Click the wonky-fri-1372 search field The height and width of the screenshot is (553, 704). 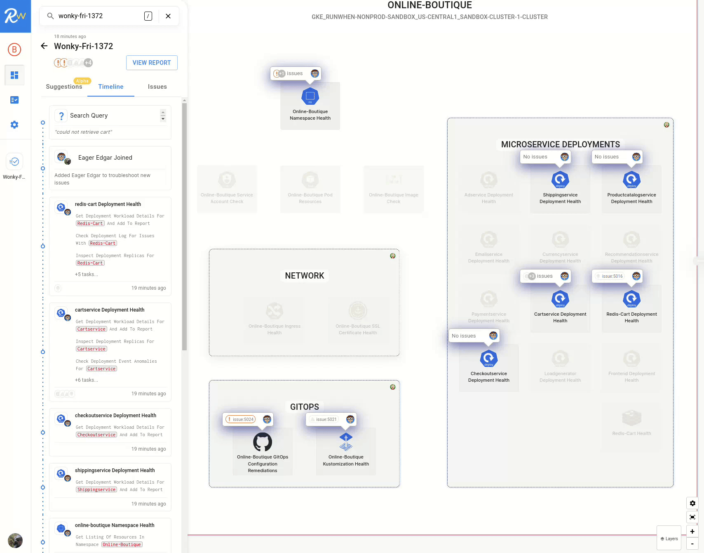click(x=99, y=16)
